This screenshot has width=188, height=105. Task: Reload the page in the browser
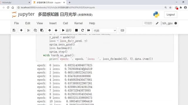pyautogui.click(x=8, y=8)
